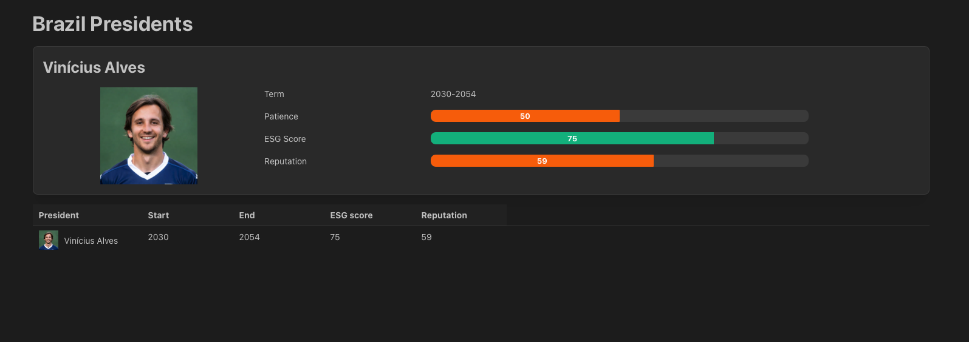969x342 pixels.
Task: Click reputation value 59 table cell
Action: (x=426, y=237)
